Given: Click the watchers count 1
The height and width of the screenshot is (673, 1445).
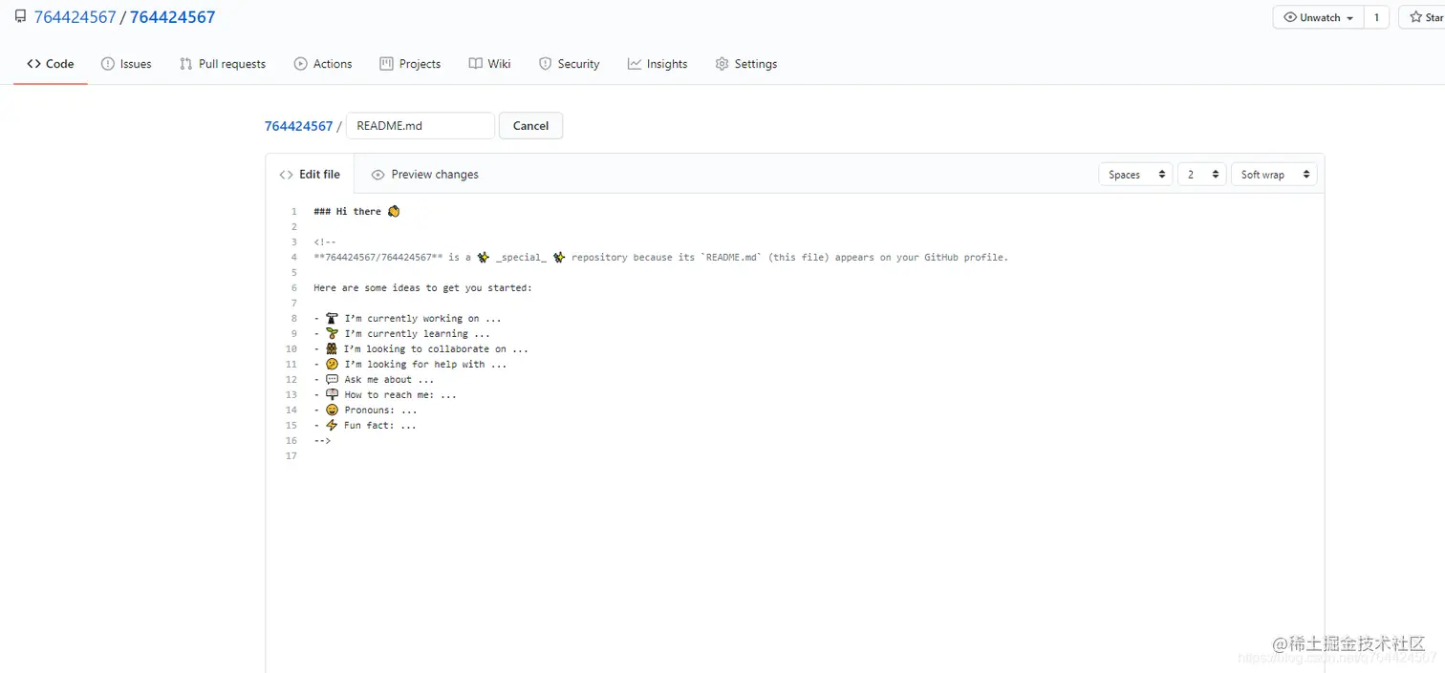Looking at the screenshot, I should (1376, 17).
